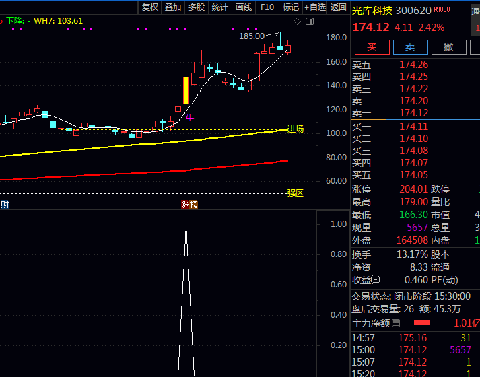
Task: Click the diamond icon above chart
Action: (x=297, y=22)
